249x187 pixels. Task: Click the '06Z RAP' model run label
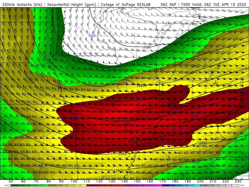[168, 4]
